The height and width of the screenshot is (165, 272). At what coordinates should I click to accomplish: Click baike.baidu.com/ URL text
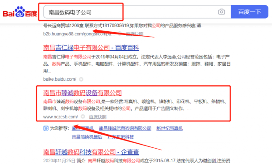click(x=60, y=79)
